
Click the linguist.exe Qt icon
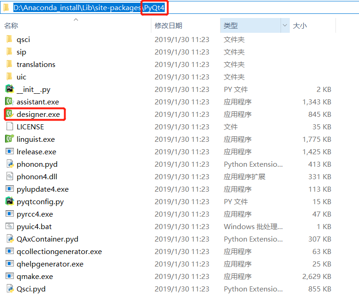click(10, 139)
